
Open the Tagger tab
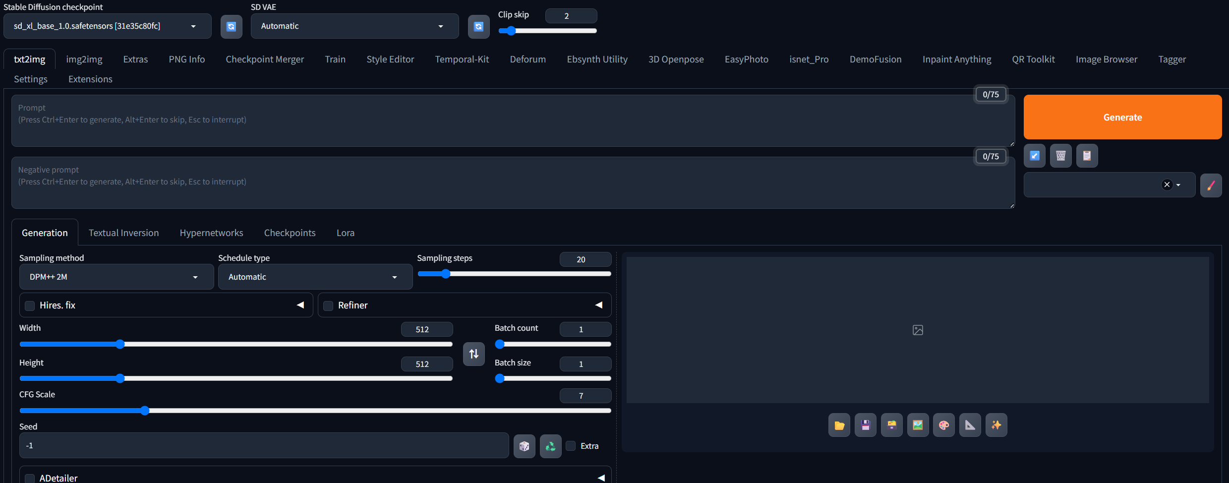(x=1172, y=60)
